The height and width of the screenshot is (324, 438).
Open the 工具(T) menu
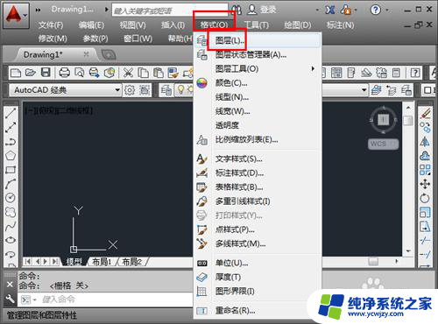256,25
